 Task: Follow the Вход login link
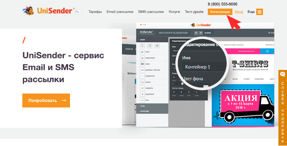click(239, 12)
